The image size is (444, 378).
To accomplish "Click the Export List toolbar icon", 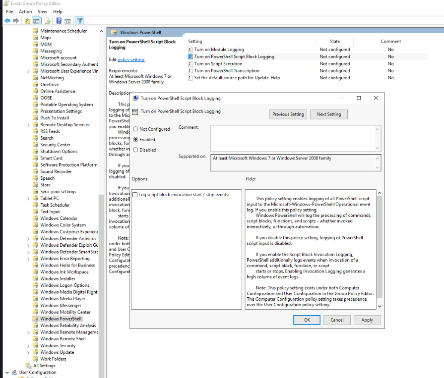I will click(48, 21).
